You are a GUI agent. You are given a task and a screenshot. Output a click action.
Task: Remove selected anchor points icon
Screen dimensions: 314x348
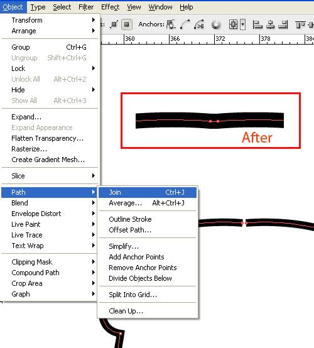[x=171, y=24]
